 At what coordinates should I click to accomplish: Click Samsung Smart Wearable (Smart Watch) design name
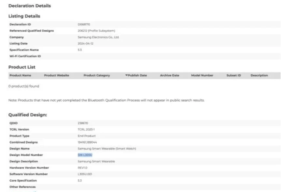[x=107, y=149]
